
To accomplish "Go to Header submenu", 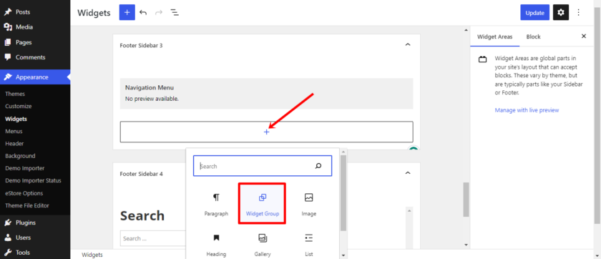I will [x=14, y=143].
